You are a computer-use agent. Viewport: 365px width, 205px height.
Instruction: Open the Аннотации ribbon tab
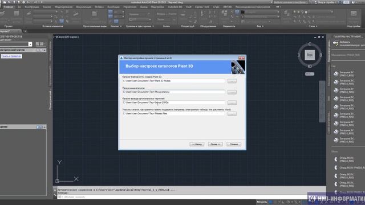[x=113, y=7]
